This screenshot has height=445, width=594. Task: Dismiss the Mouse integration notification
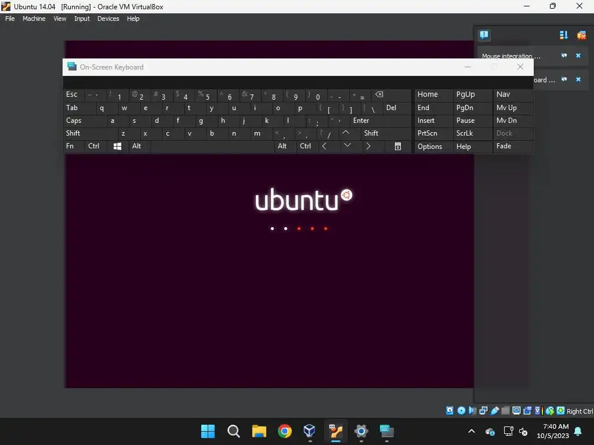pos(578,56)
